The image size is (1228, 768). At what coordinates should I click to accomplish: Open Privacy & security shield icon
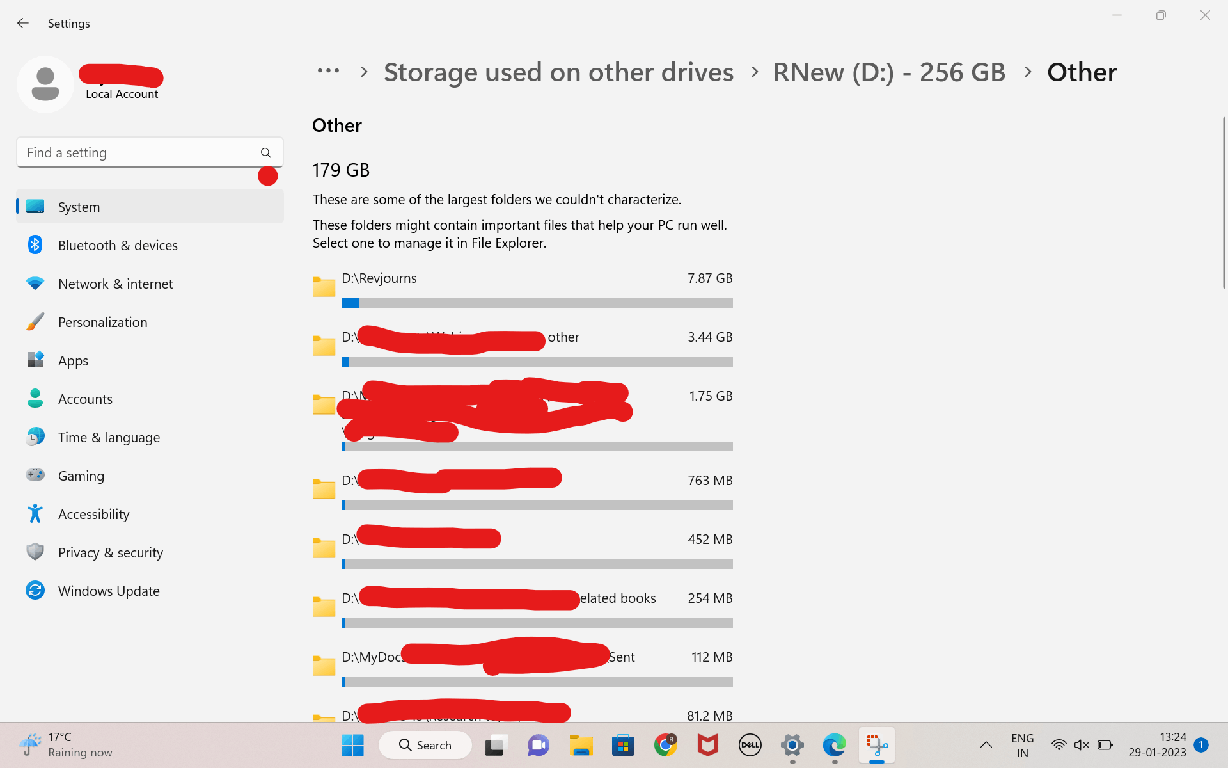(x=35, y=552)
